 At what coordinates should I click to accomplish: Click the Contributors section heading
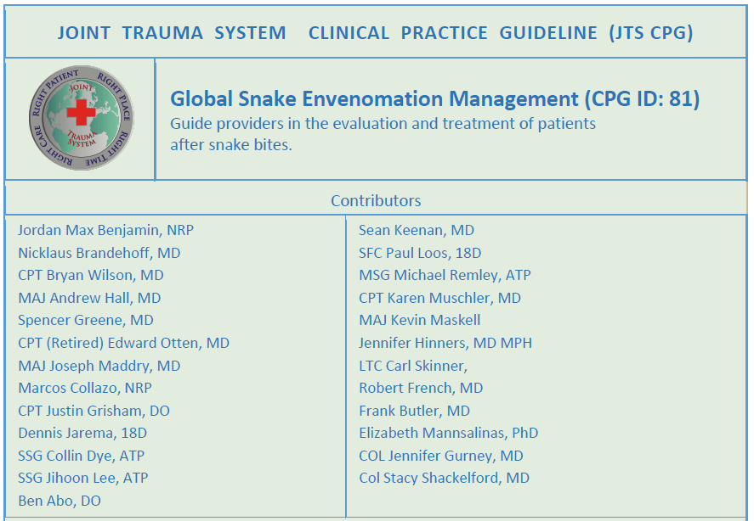tap(376, 201)
